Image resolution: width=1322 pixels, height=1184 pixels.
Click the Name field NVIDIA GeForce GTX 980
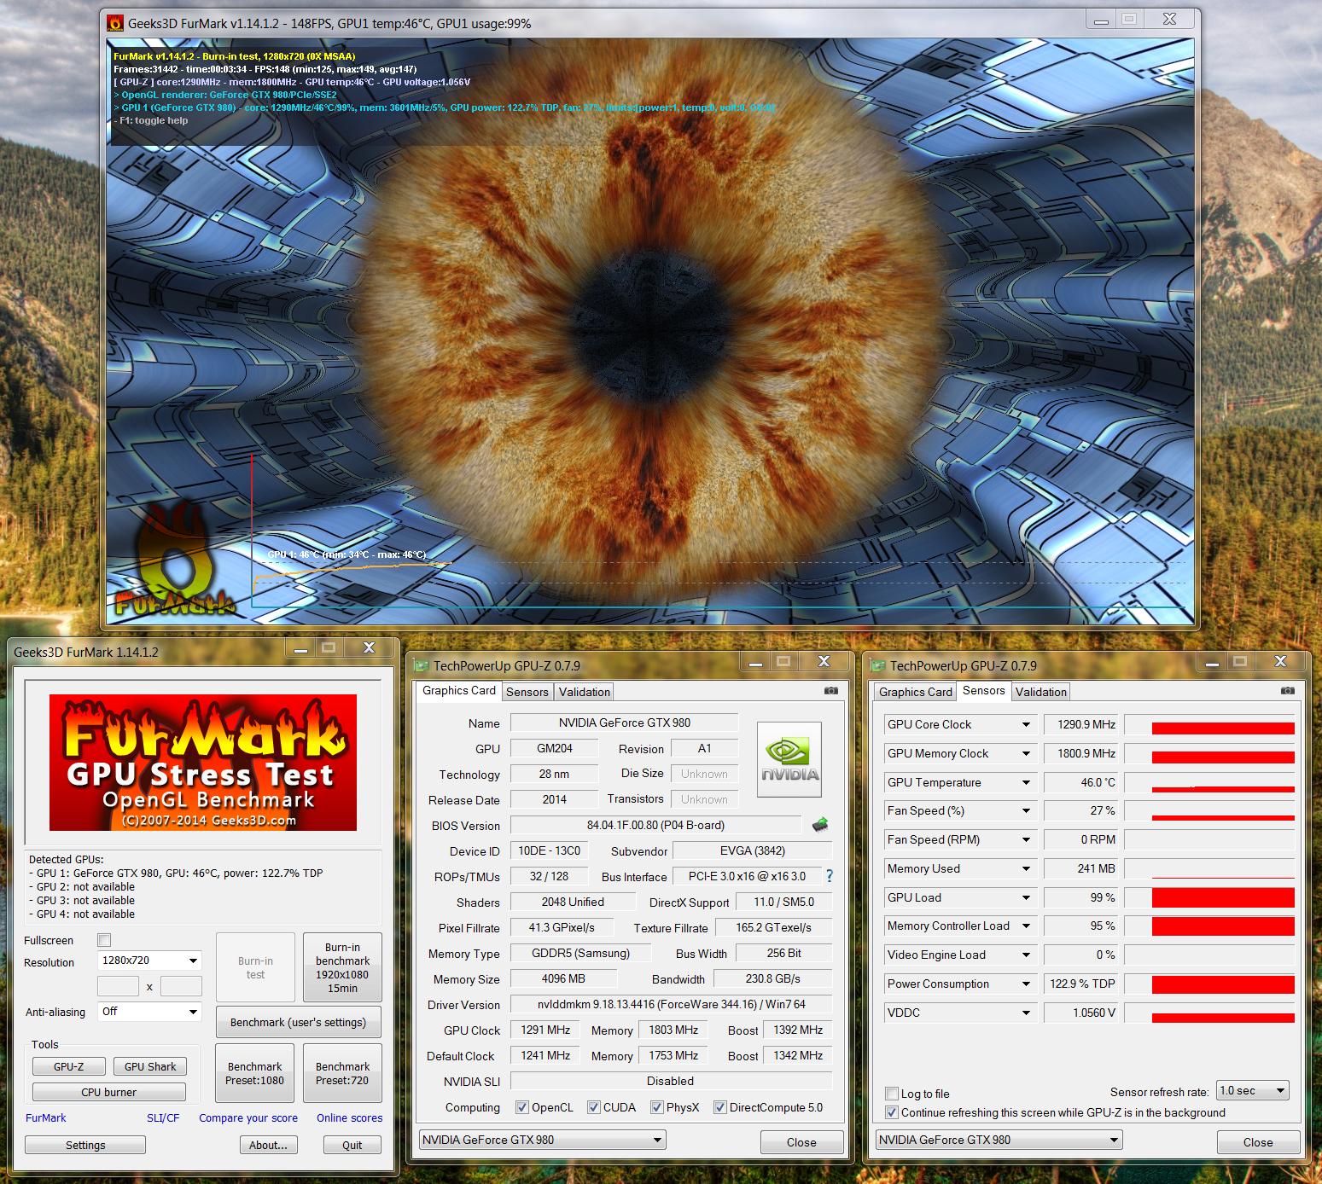point(624,723)
